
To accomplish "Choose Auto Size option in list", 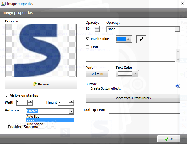I will (50, 117).
